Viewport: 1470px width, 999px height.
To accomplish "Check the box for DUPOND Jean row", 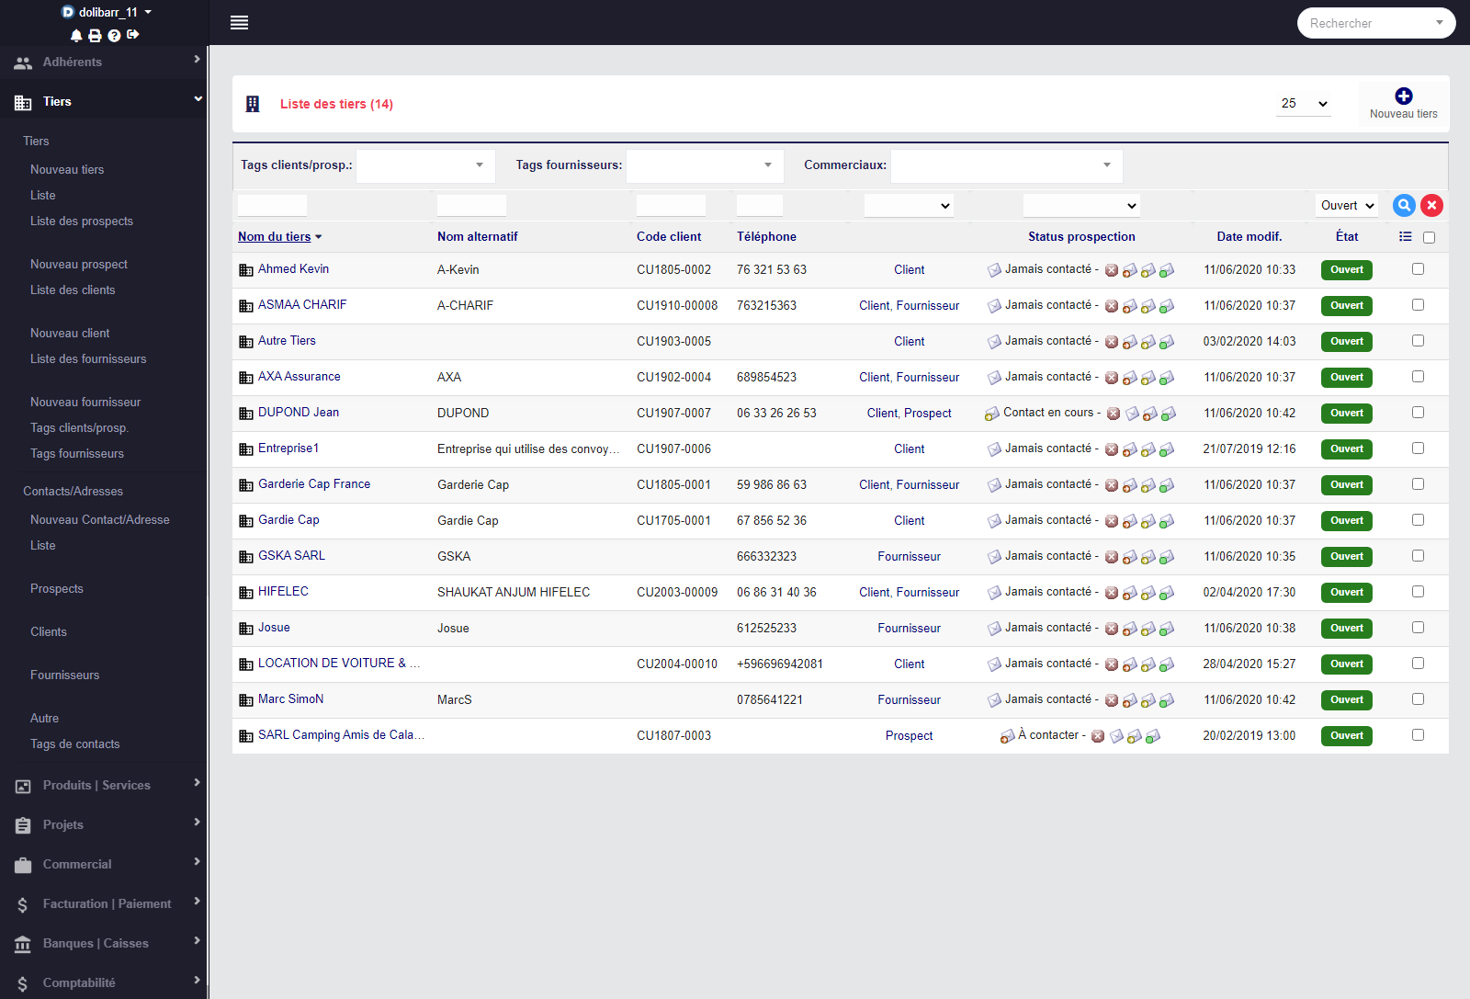I will coord(1418,413).
